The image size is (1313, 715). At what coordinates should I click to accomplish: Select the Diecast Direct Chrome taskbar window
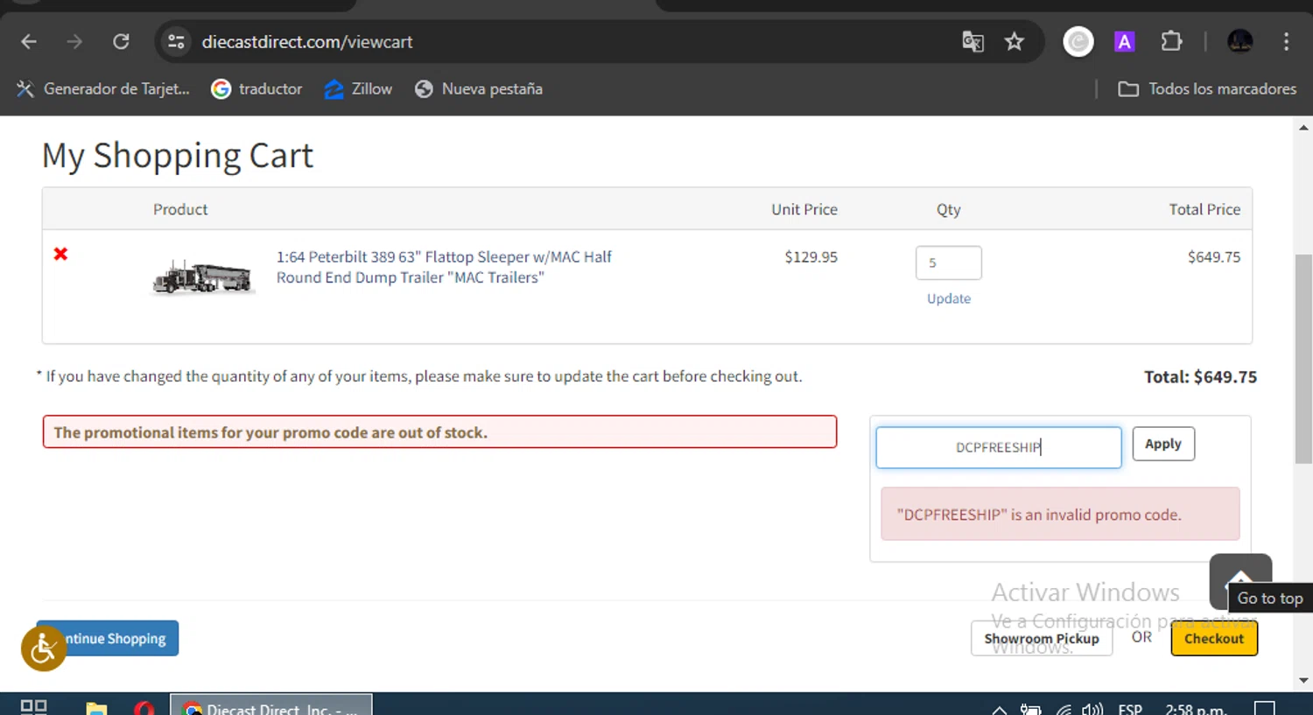point(271,705)
